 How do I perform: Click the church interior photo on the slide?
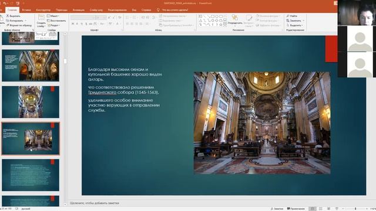(x=262, y=122)
